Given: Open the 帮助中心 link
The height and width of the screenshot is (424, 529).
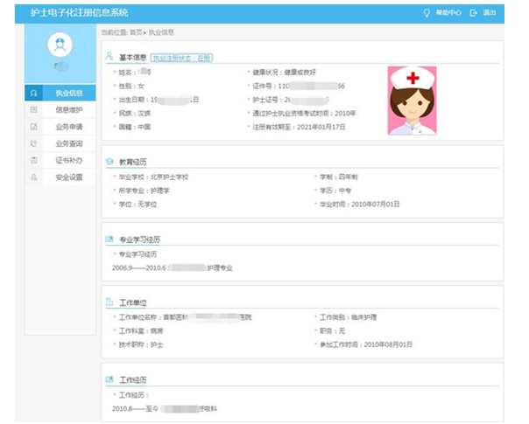Looking at the screenshot, I should [448, 12].
